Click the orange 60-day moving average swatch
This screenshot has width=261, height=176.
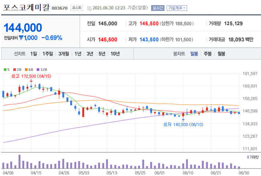pos(26,70)
